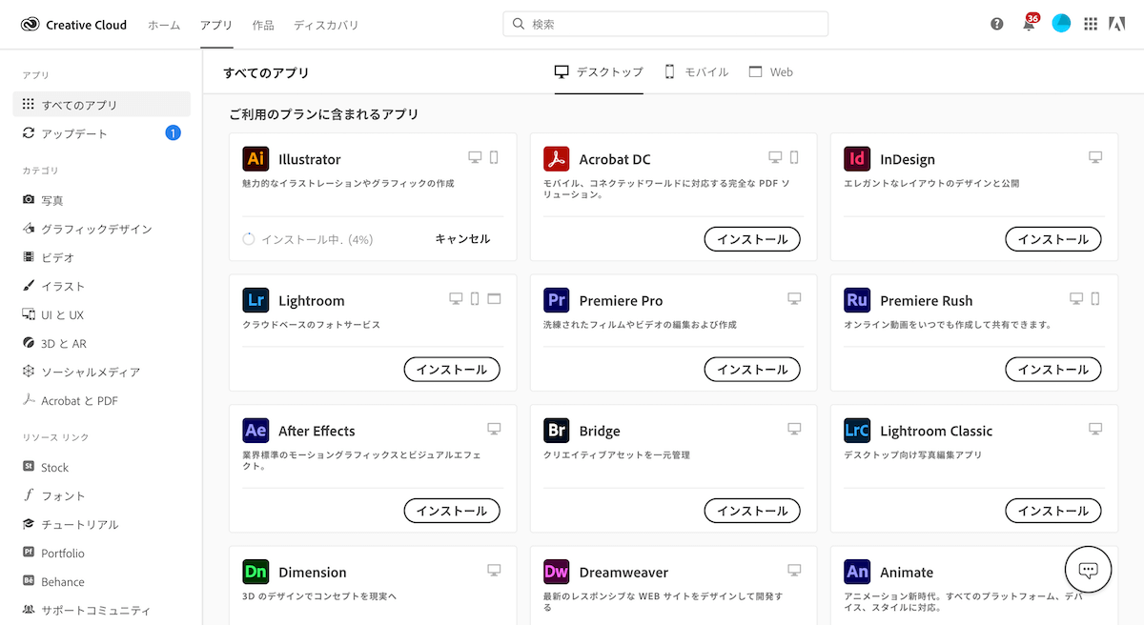The image size is (1144, 625).
Task: Install InDesign using インストール button
Action: tap(1053, 239)
